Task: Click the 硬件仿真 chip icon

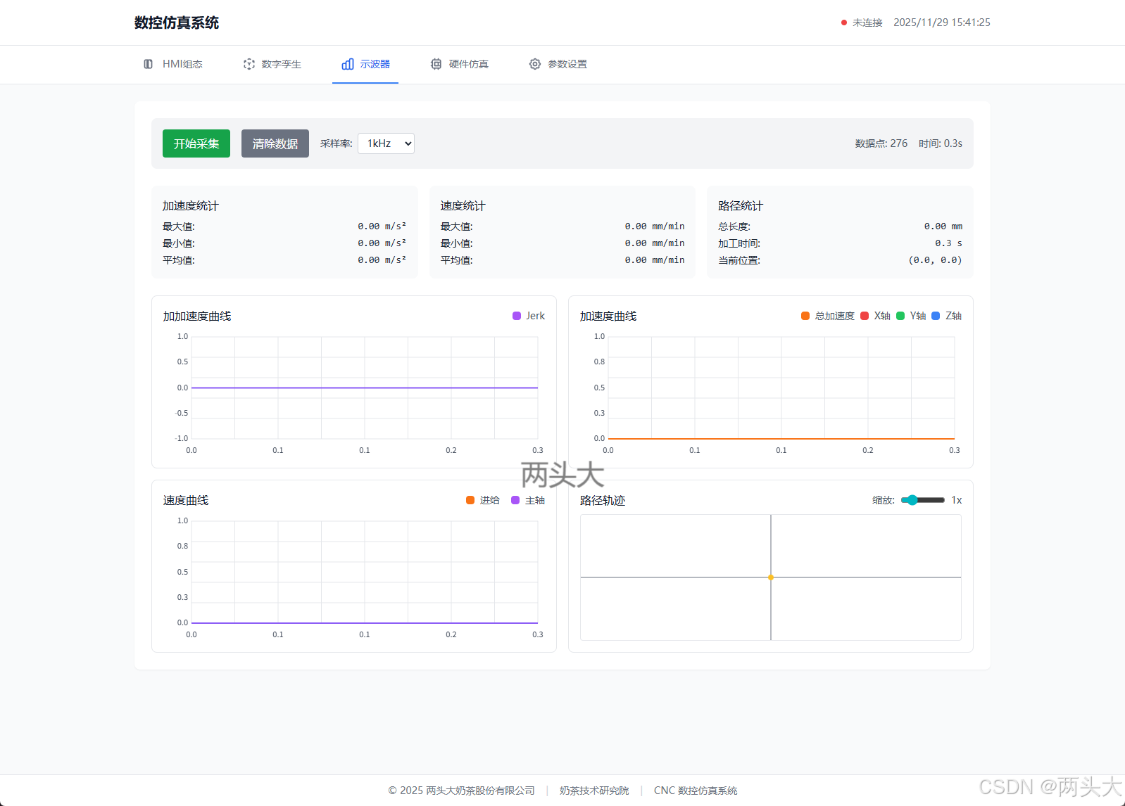Action: tap(436, 64)
